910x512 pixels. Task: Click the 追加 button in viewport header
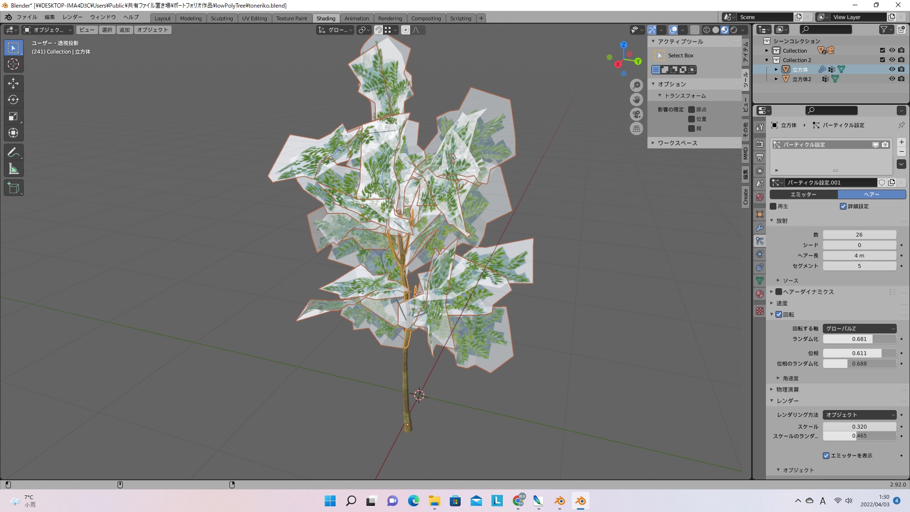[x=125, y=30]
